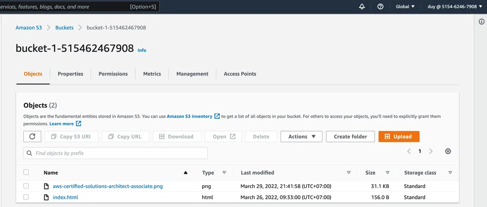Image resolution: width=487 pixels, height=207 pixels.
Task: Tick the checkbox for index.html
Action: [x=26, y=197]
